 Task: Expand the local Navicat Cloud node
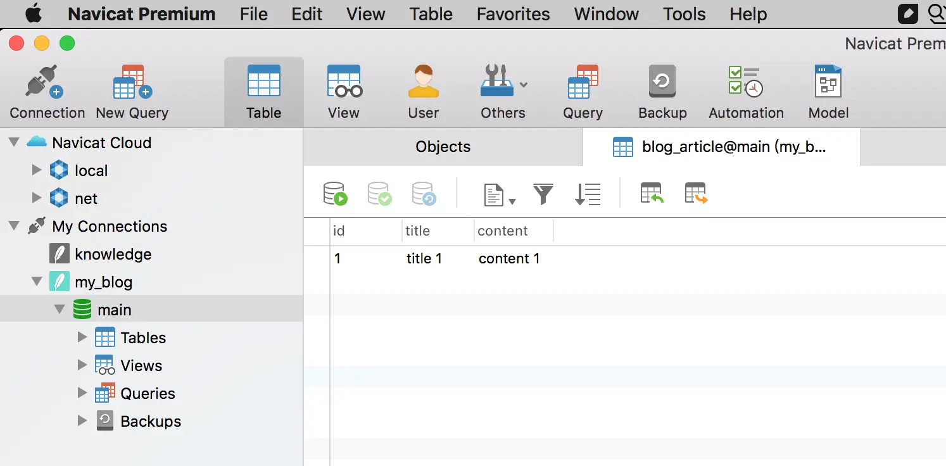point(37,170)
